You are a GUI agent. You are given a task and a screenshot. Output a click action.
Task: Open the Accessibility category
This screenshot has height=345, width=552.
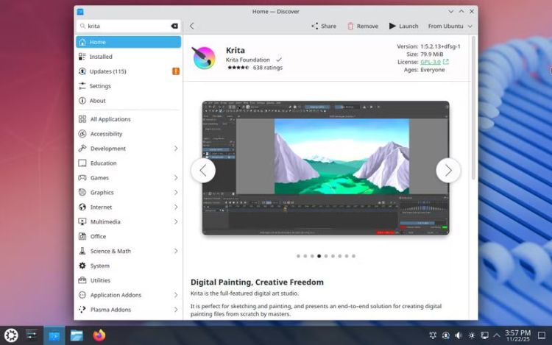click(x=106, y=134)
